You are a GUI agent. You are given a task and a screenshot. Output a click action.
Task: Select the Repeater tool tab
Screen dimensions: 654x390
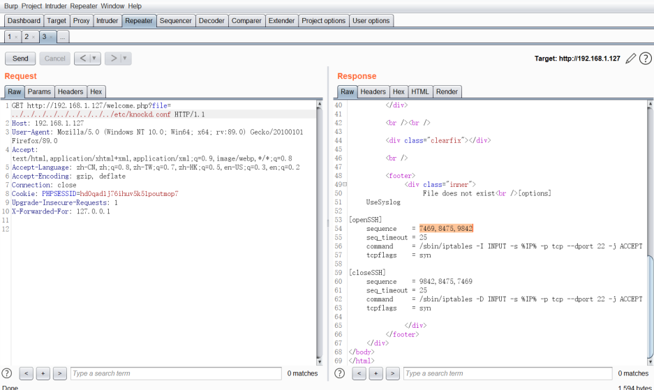pos(139,21)
